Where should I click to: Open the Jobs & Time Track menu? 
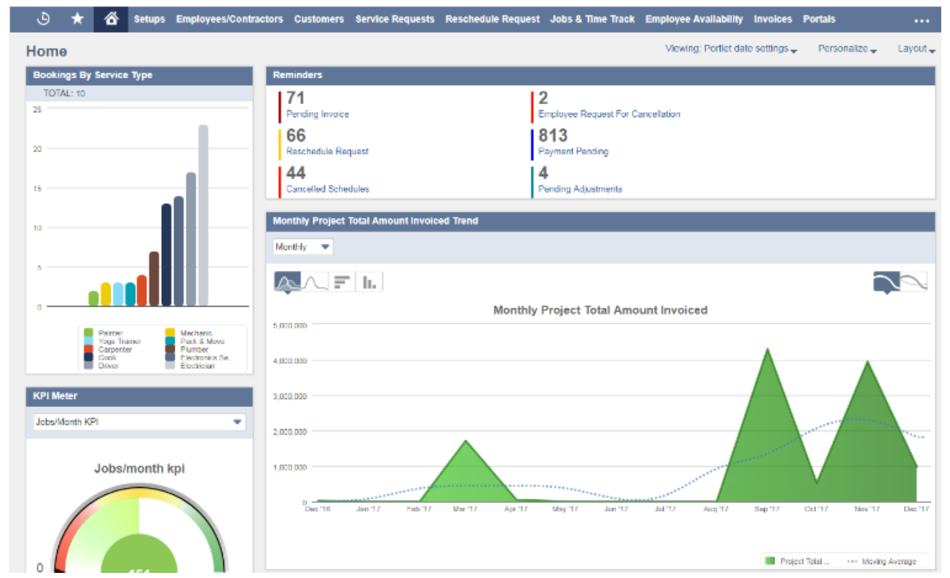pos(592,20)
